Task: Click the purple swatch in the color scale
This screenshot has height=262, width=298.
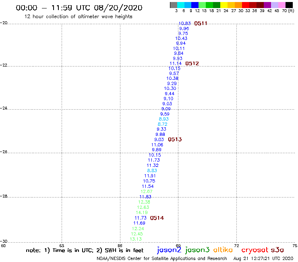Action: click(x=267, y=5)
